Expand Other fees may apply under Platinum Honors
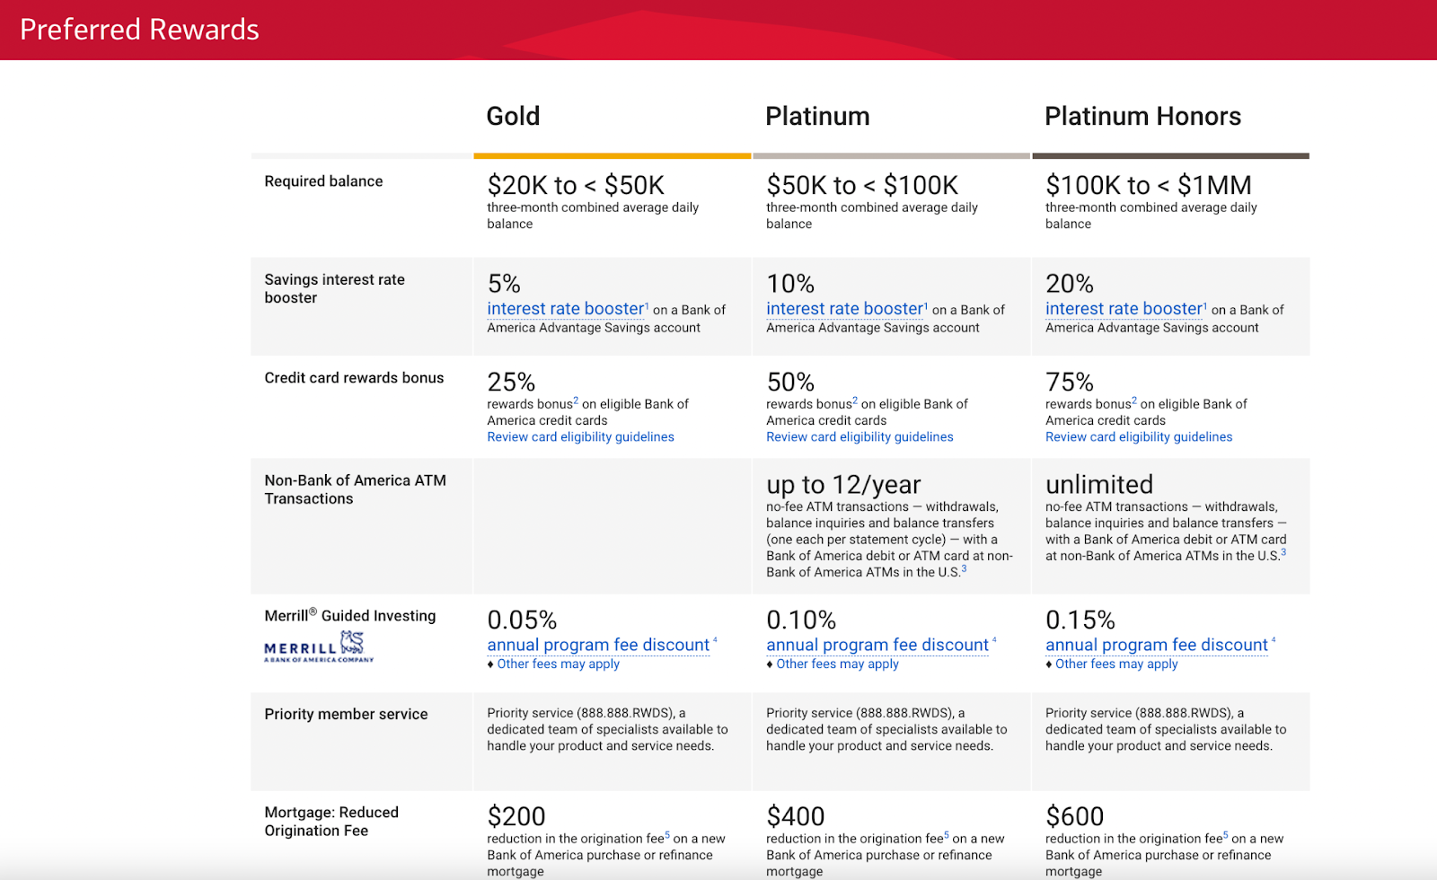The image size is (1437, 880). [x=1114, y=664]
